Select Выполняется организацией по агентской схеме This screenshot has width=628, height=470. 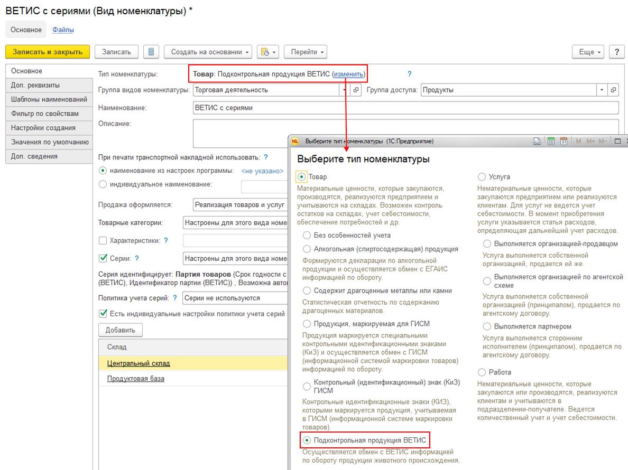click(487, 281)
